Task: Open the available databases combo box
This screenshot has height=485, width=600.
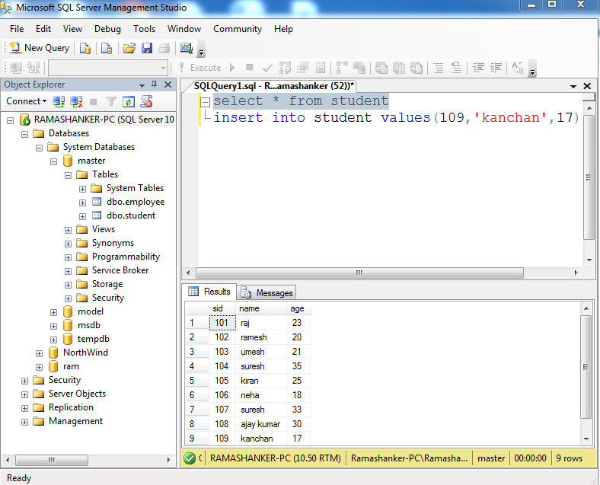Action: coord(108,68)
